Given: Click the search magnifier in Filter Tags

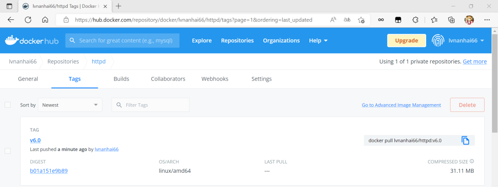Looking at the screenshot, I should [119, 105].
